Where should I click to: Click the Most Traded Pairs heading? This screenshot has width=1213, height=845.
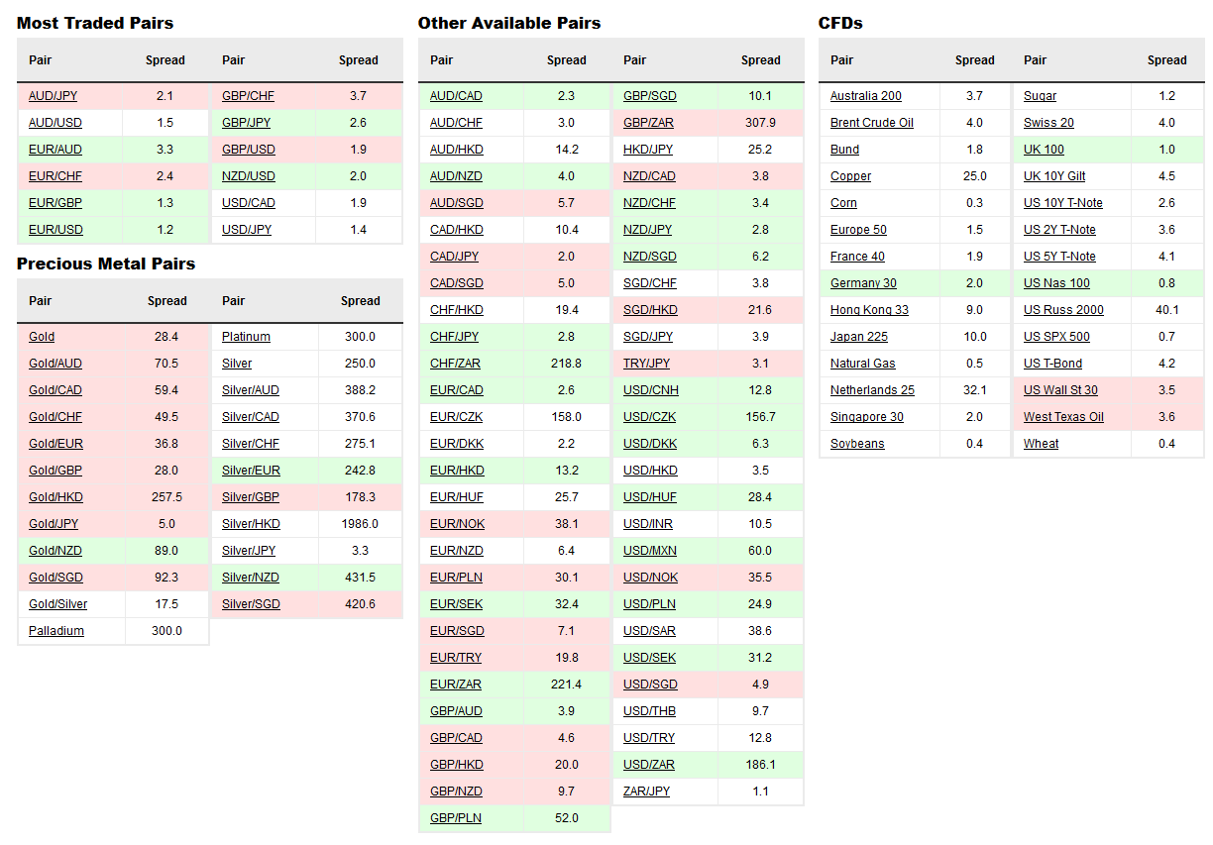[x=95, y=23]
